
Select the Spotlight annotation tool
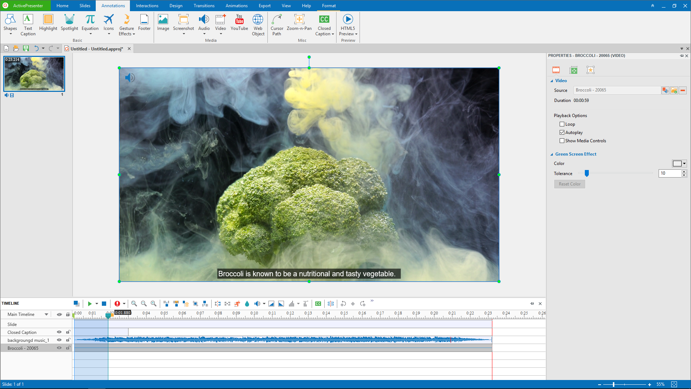69,24
